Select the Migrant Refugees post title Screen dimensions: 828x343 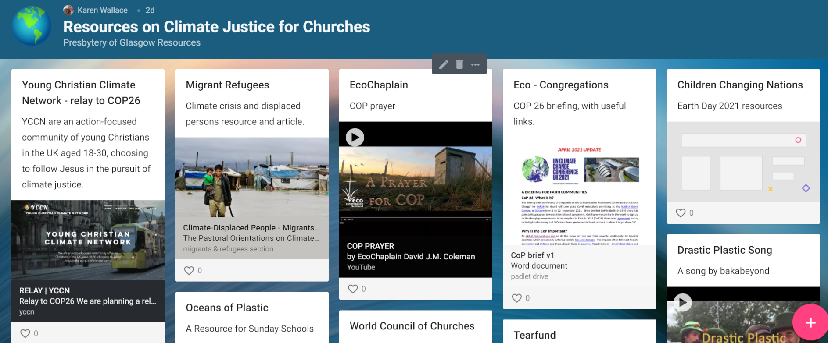pyautogui.click(x=227, y=85)
